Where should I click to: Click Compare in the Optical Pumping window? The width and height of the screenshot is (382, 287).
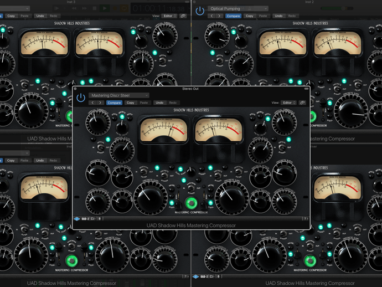coord(234,16)
